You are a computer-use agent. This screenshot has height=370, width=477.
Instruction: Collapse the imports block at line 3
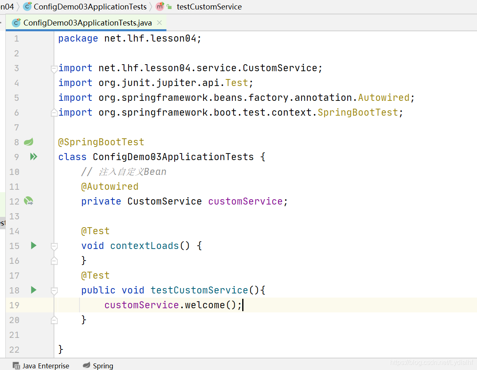[x=54, y=68]
